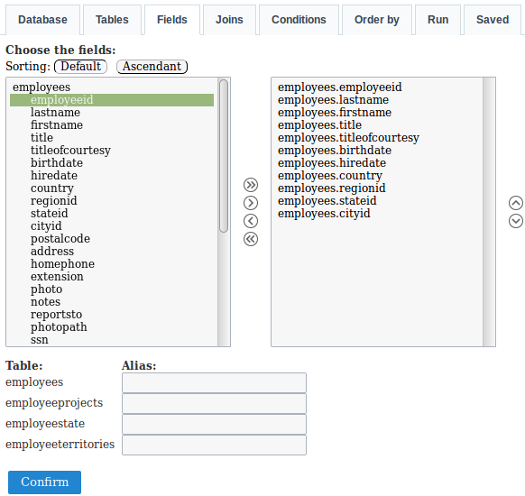Click the add all fields double-arrow icon
Image resolution: width=525 pixels, height=496 pixels.
tap(251, 185)
